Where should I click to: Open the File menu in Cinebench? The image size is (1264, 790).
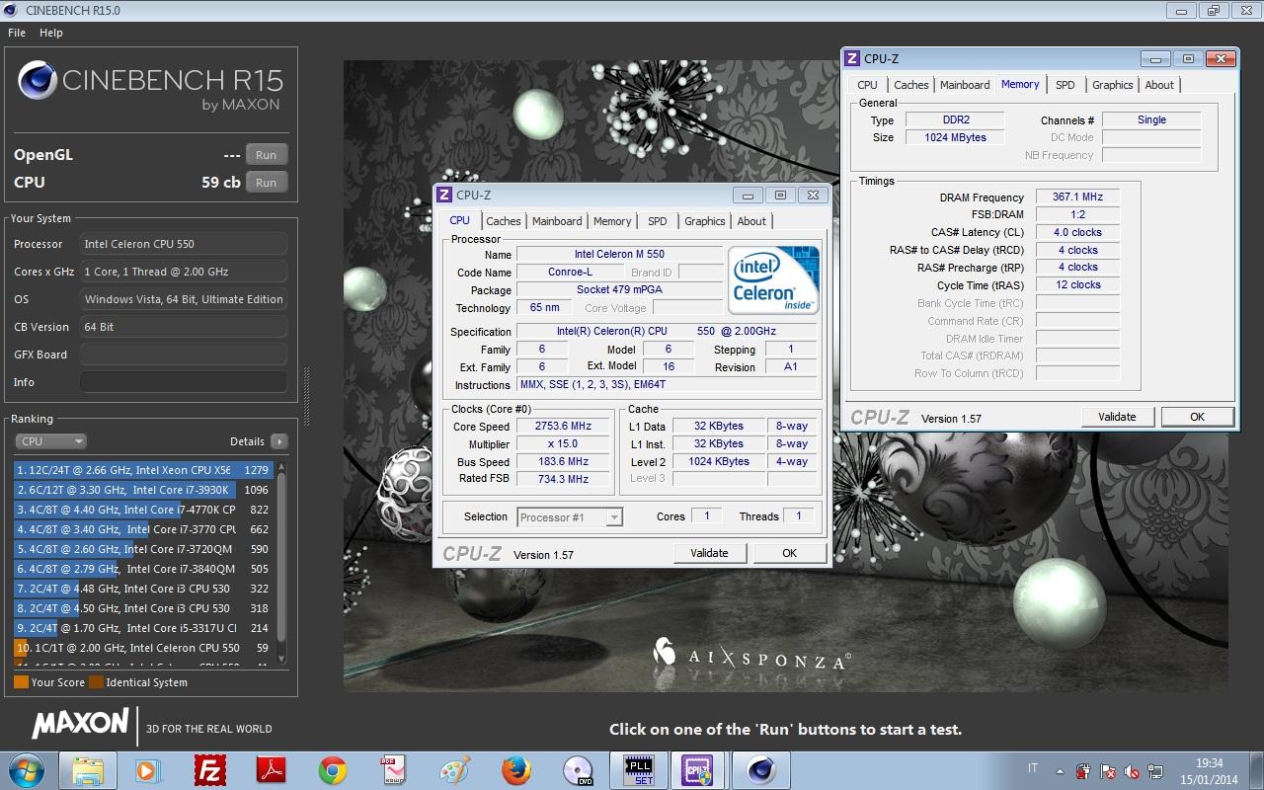tap(17, 33)
